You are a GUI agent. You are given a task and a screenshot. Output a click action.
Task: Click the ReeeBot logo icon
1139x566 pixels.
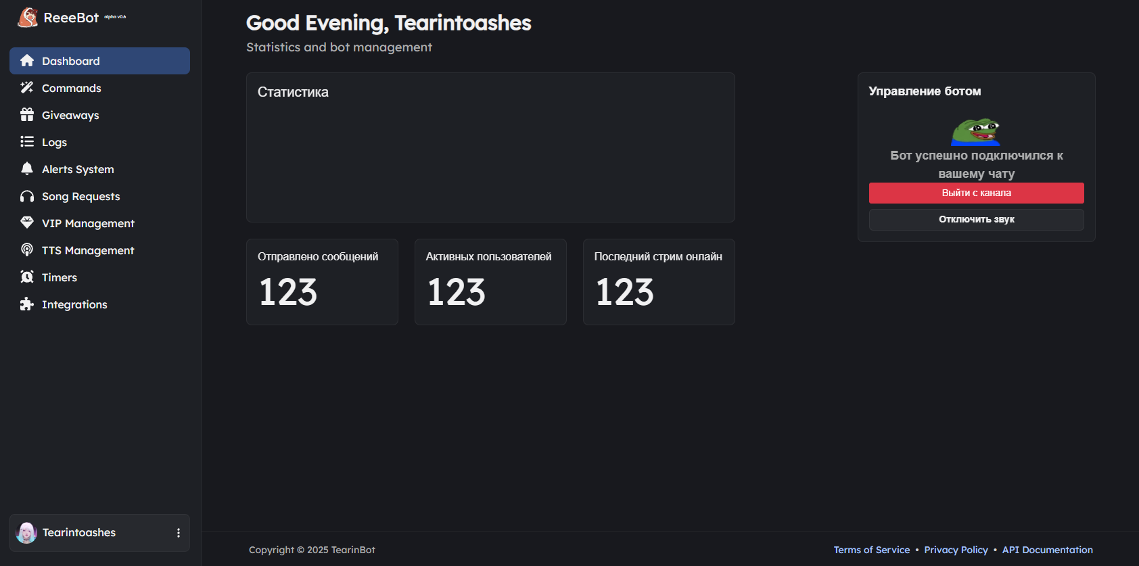click(28, 18)
